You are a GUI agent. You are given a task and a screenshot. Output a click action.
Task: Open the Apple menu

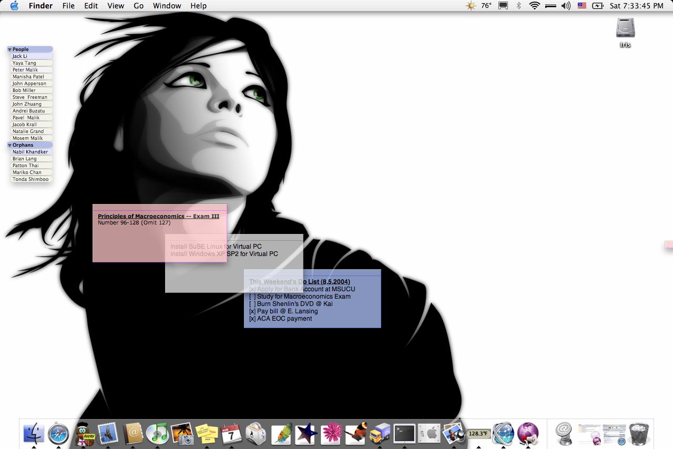point(14,6)
